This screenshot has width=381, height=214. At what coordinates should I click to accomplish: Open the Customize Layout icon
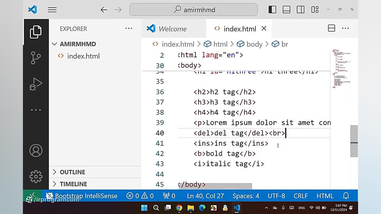tap(315, 10)
